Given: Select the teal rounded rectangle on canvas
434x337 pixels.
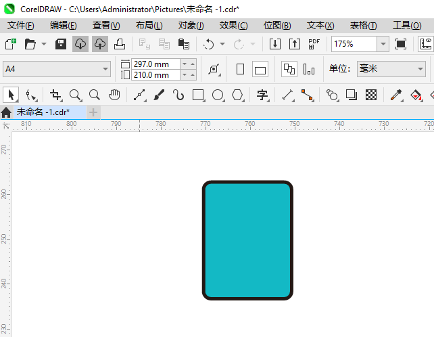Looking at the screenshot, I should click(x=247, y=240).
